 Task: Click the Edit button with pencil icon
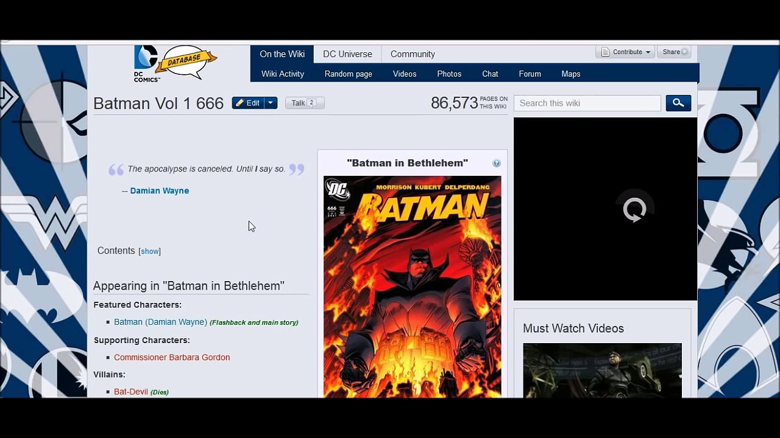click(247, 103)
